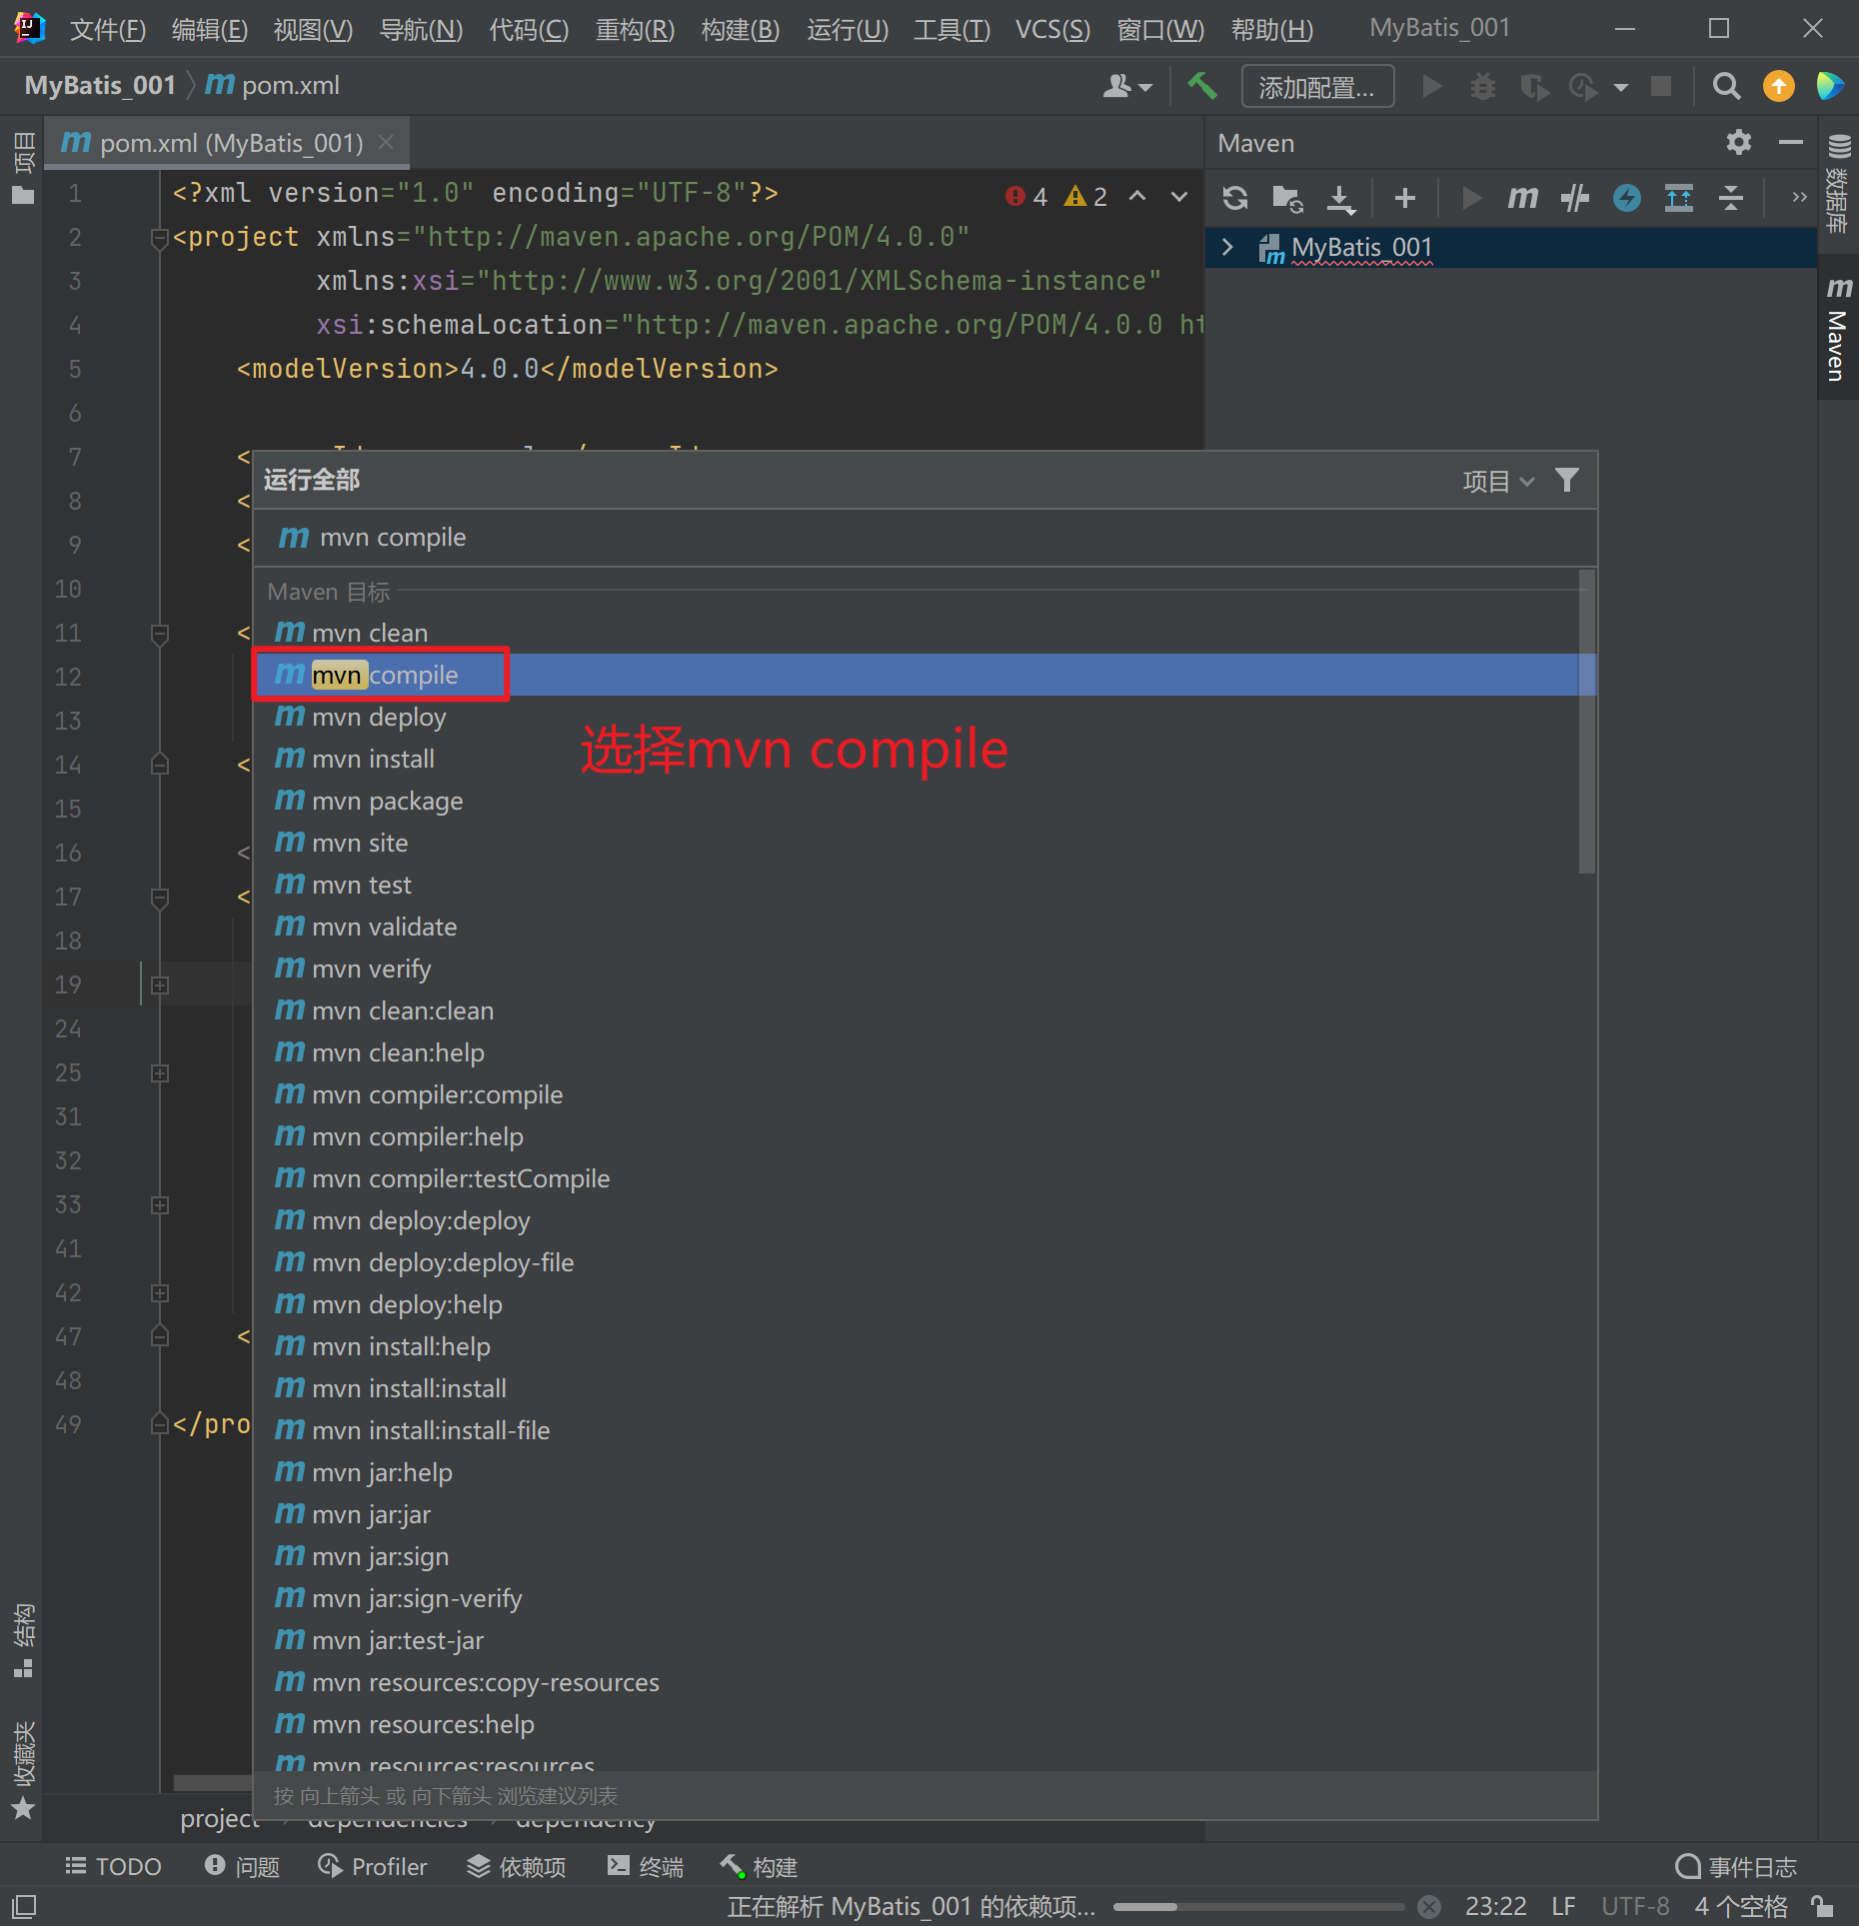Go to next highlighted error arrow
This screenshot has height=1926, width=1859.
(1179, 196)
